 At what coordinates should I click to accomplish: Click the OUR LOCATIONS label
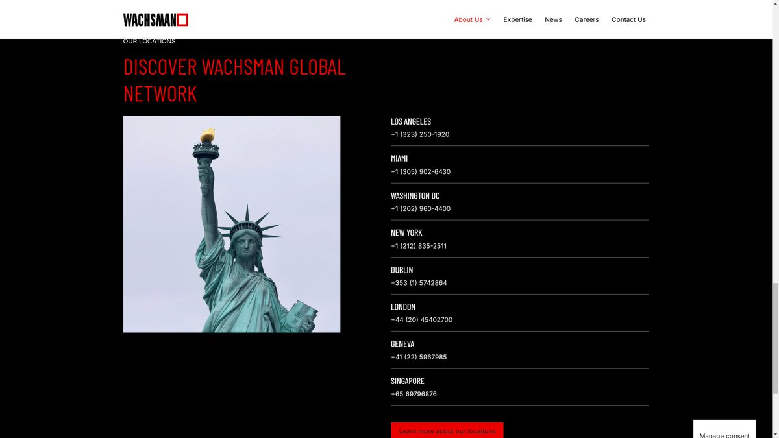tap(149, 42)
